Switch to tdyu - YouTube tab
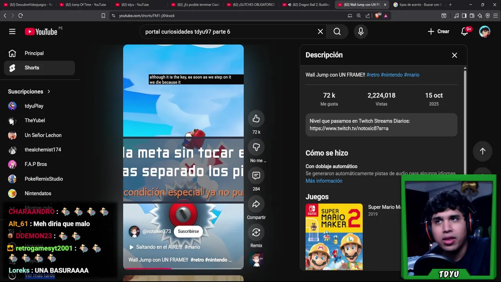 click(x=139, y=5)
